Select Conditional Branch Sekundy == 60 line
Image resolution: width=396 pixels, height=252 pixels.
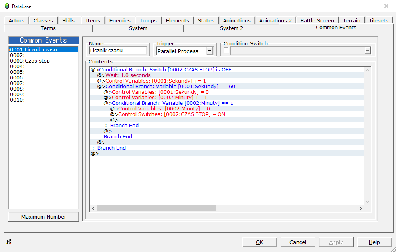pyautogui.click(x=227, y=86)
